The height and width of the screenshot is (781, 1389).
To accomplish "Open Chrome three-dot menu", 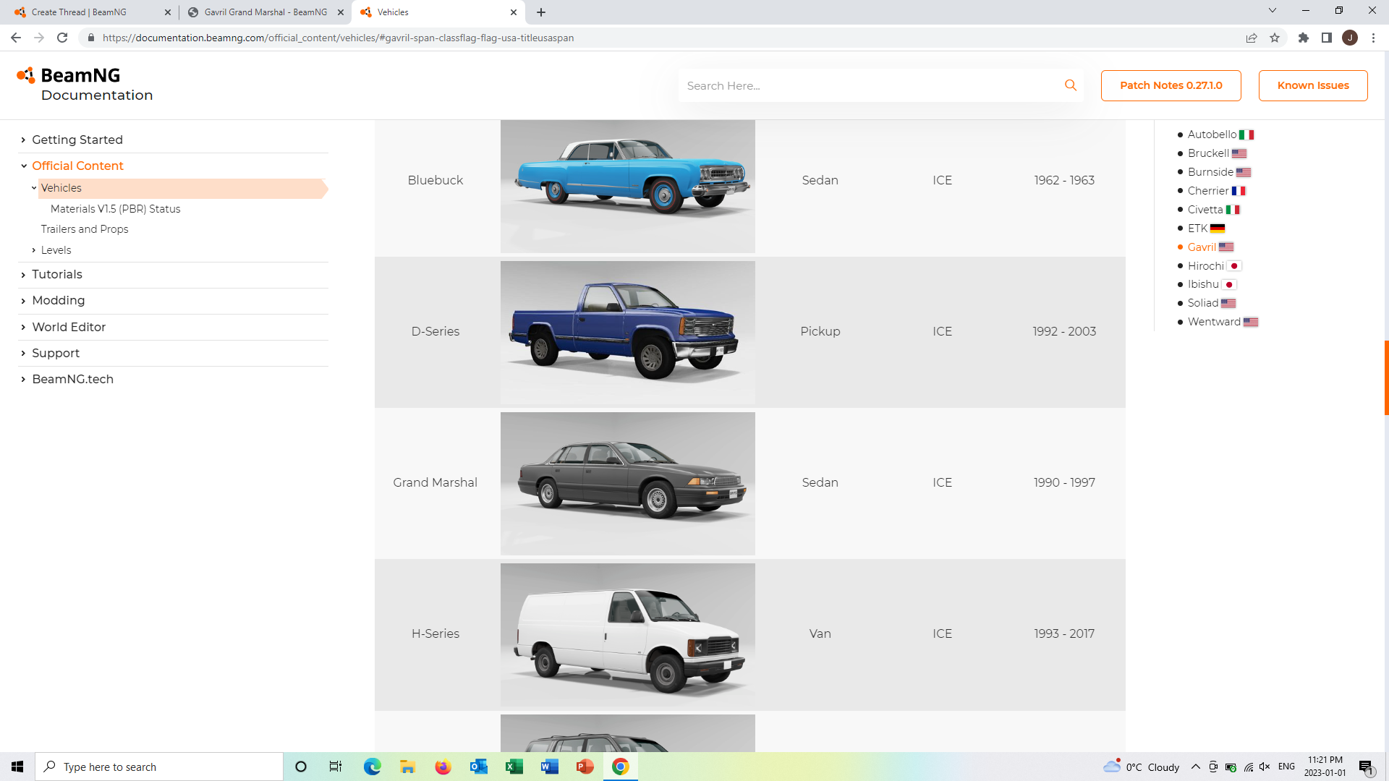I will pyautogui.click(x=1373, y=38).
